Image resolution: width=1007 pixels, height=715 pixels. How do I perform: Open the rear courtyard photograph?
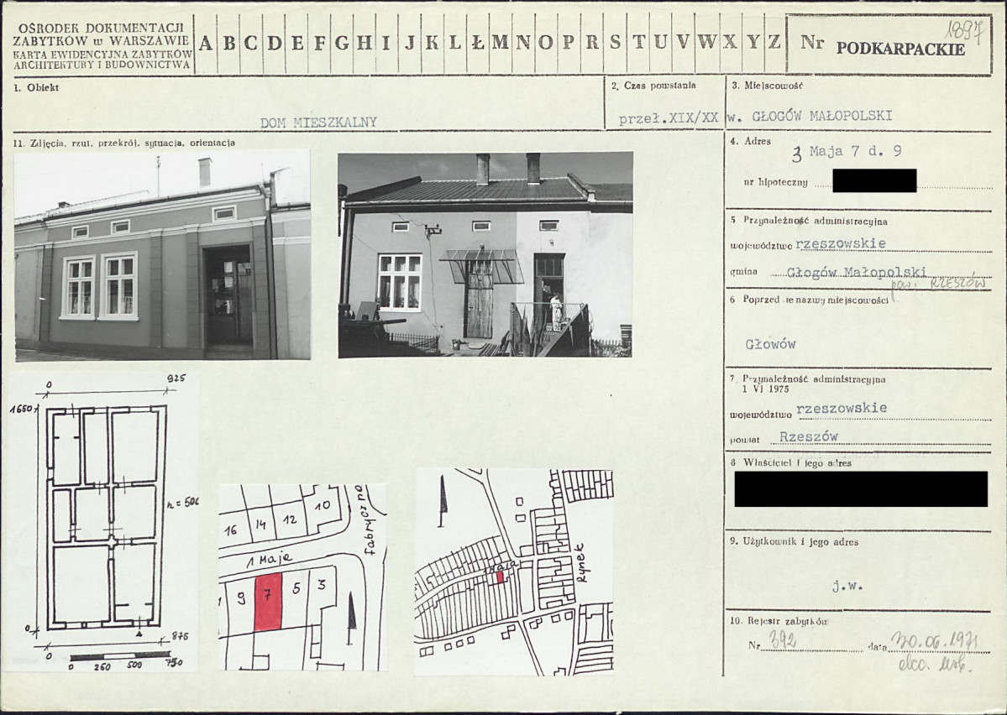click(x=485, y=255)
